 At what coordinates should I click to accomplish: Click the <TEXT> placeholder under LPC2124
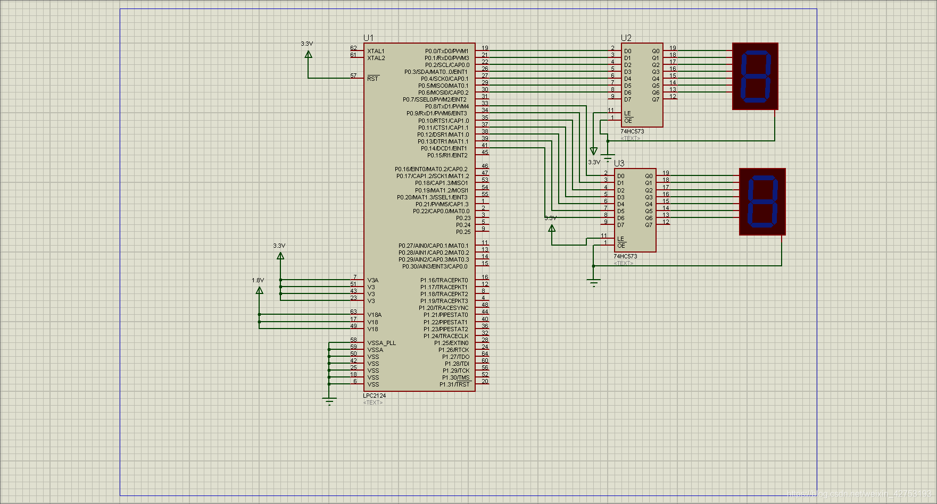373,402
